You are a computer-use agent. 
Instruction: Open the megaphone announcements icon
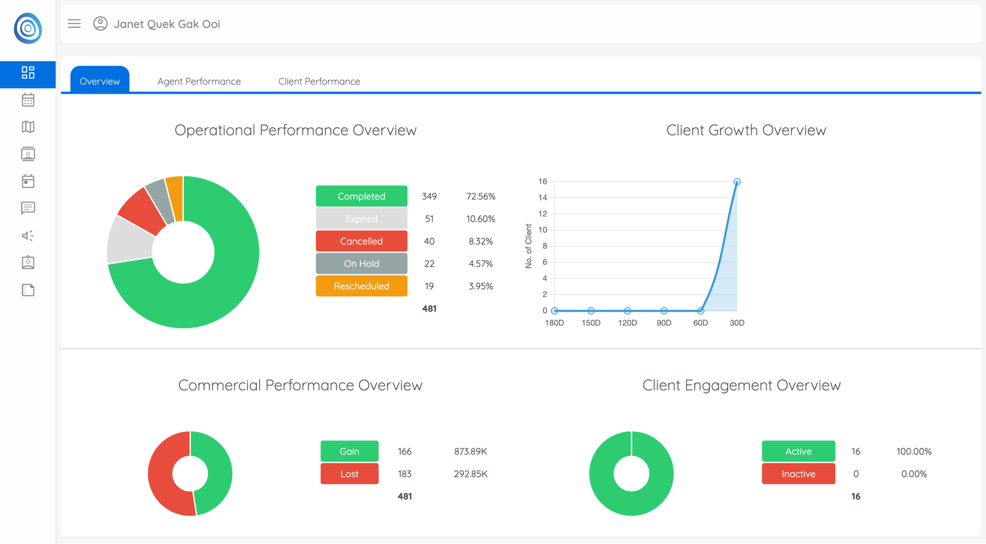[x=28, y=235]
